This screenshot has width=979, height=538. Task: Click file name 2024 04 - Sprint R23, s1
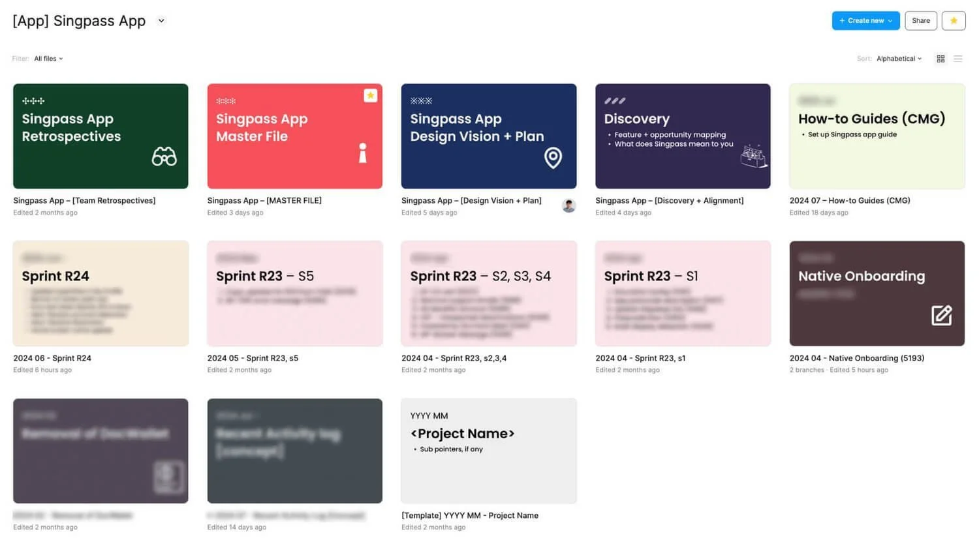tap(640, 358)
